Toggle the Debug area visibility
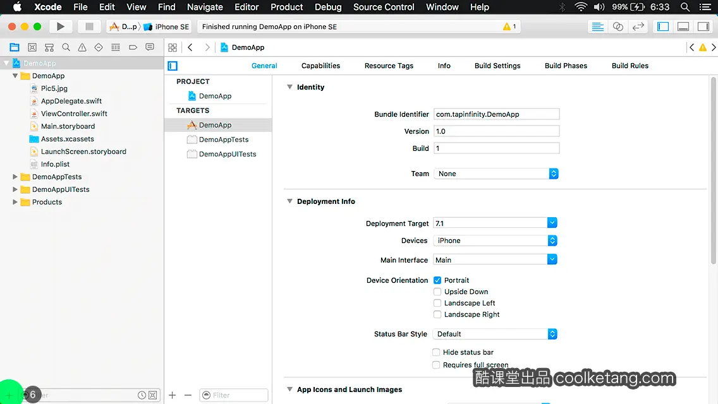The height and width of the screenshot is (404, 718). [683, 27]
